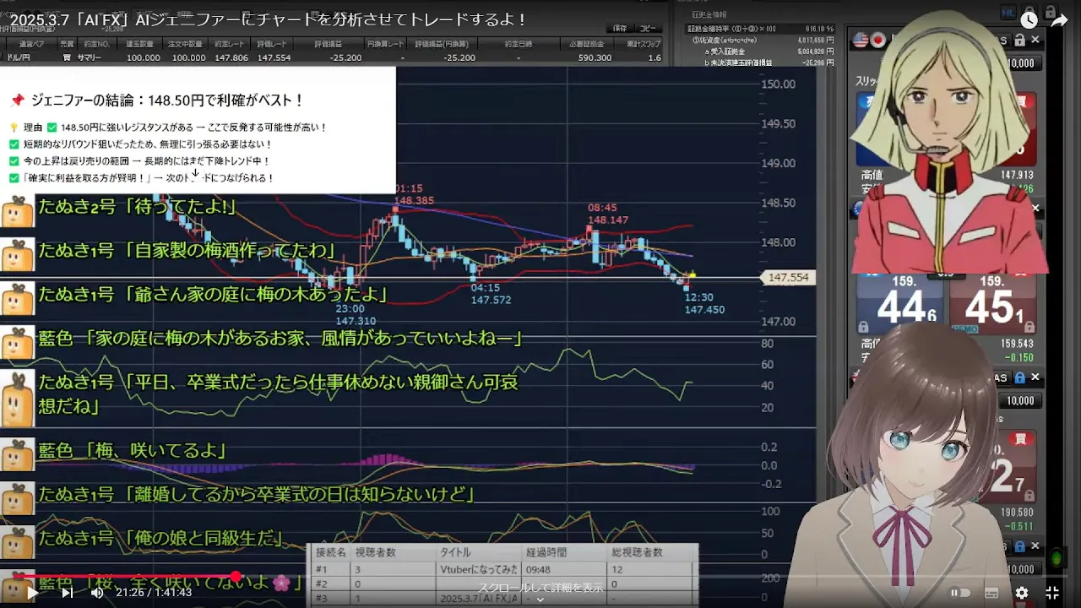Click the HL icon in top toolbar
Image resolution: width=1081 pixels, height=608 pixels.
point(1008,12)
